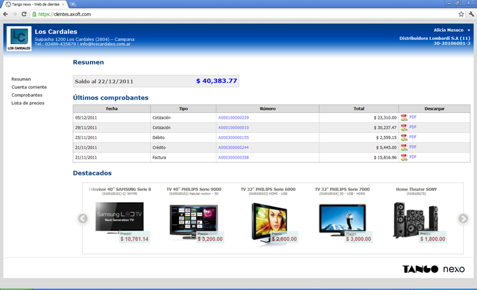Click the PDF text link for Débito row
The width and height of the screenshot is (477, 290).
413,137
